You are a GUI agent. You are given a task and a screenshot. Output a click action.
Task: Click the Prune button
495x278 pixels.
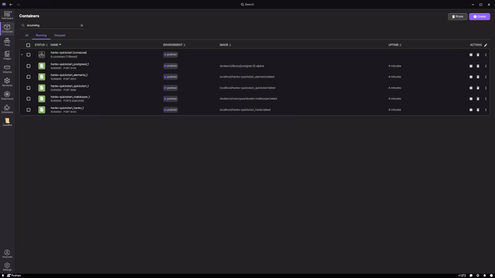click(457, 17)
